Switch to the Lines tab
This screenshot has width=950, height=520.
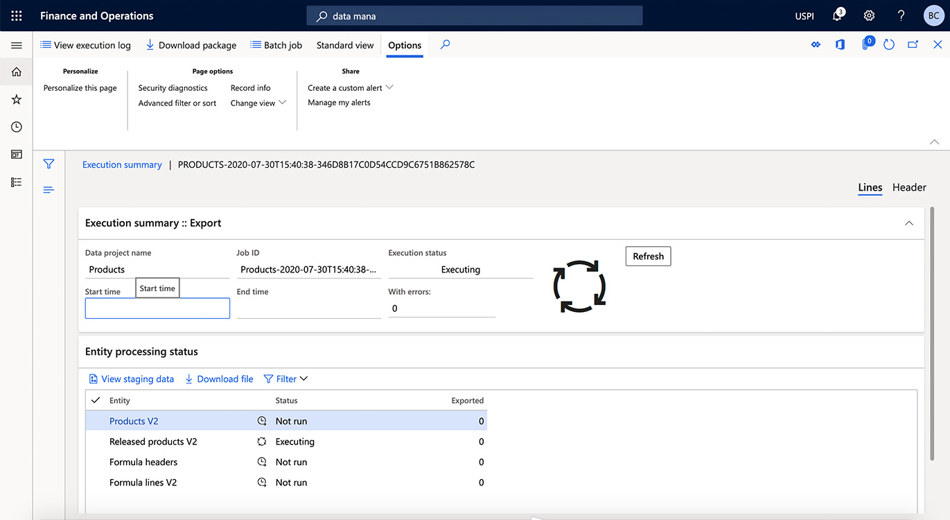(x=870, y=187)
